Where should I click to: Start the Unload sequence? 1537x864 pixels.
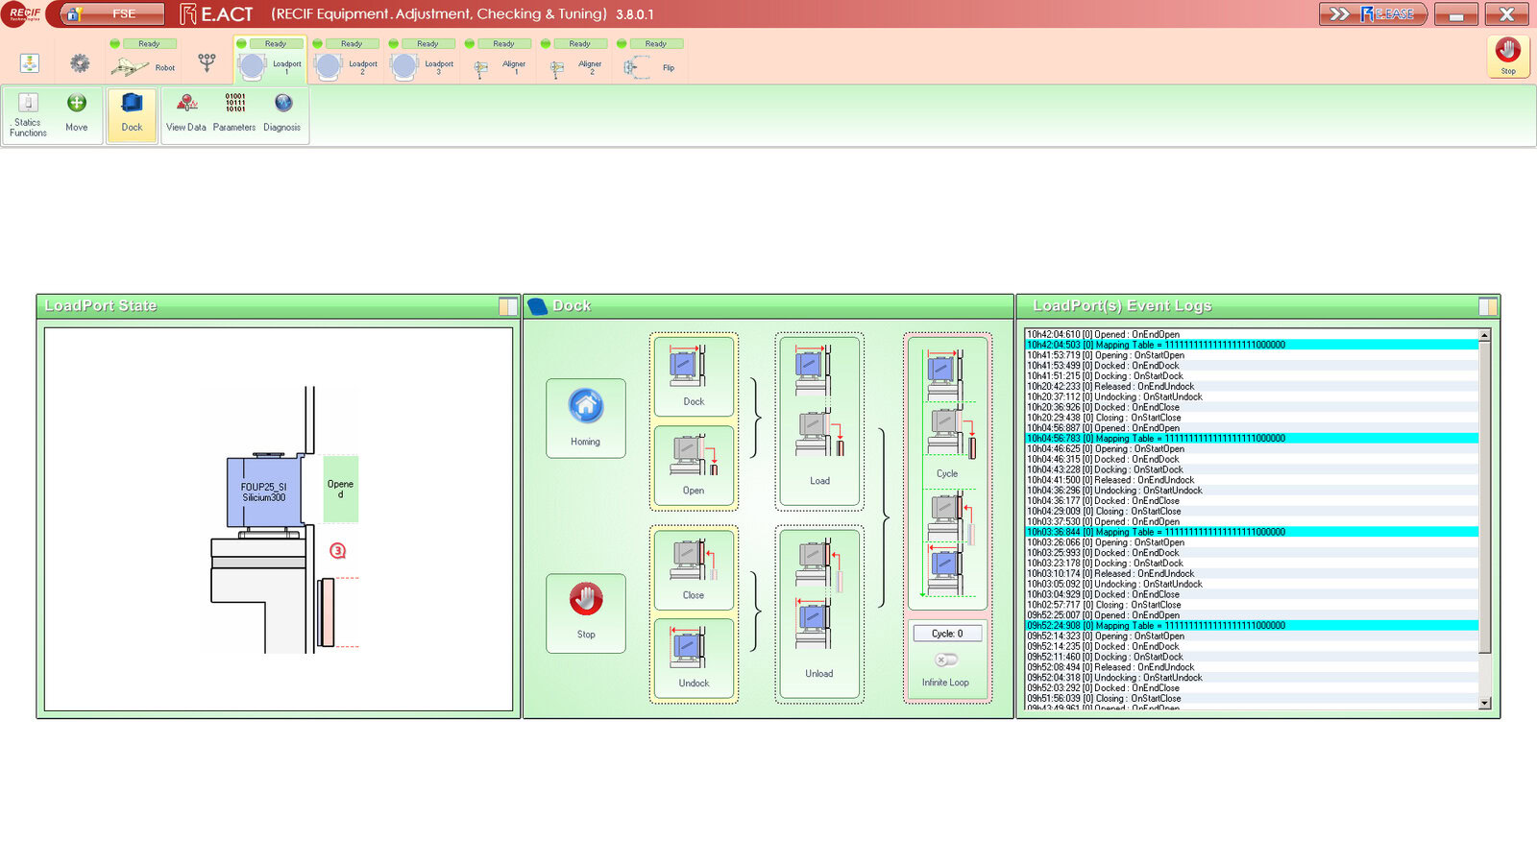(x=819, y=614)
